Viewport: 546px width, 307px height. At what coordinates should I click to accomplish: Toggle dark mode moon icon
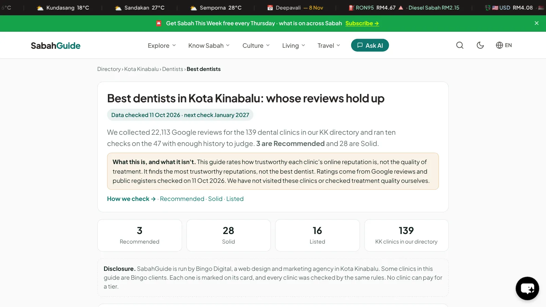(x=480, y=45)
